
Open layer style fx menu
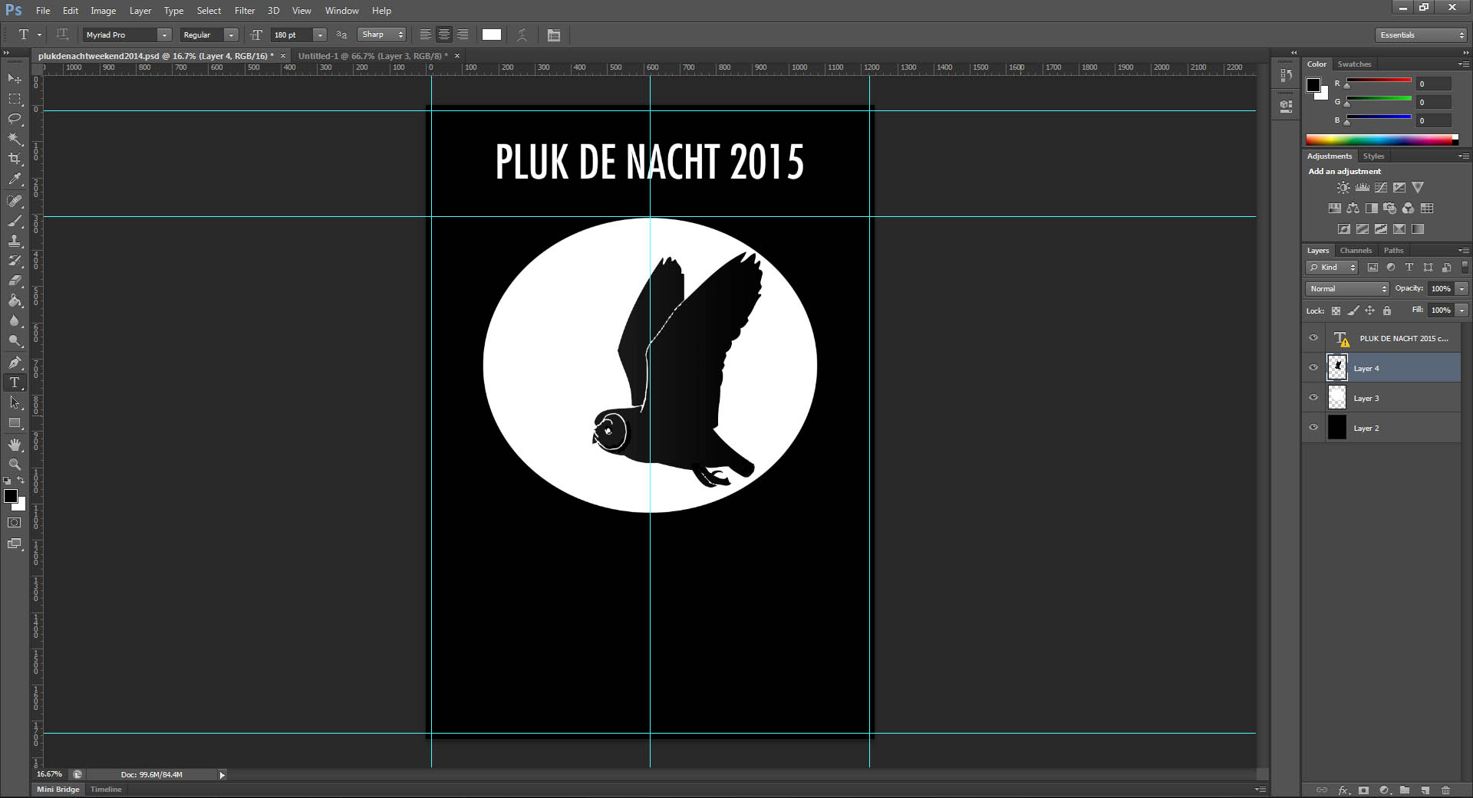pyautogui.click(x=1343, y=790)
